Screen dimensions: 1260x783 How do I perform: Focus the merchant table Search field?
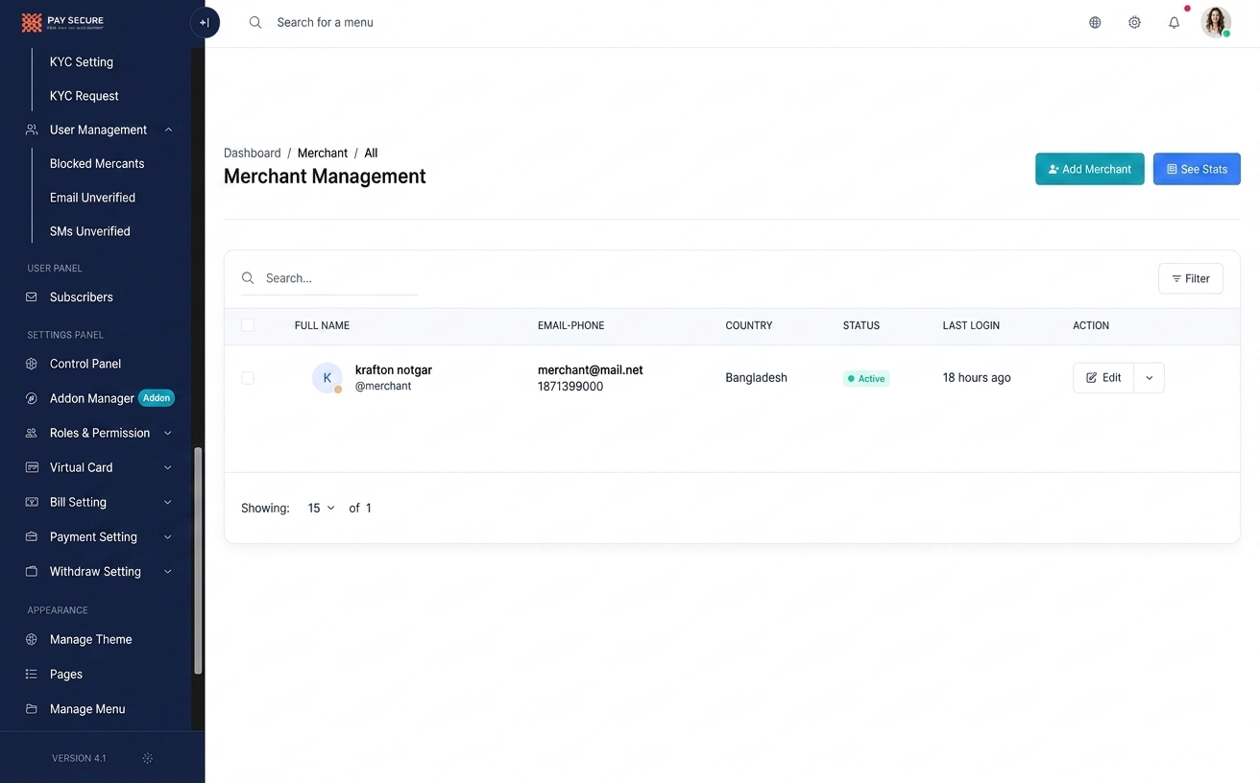click(x=329, y=278)
